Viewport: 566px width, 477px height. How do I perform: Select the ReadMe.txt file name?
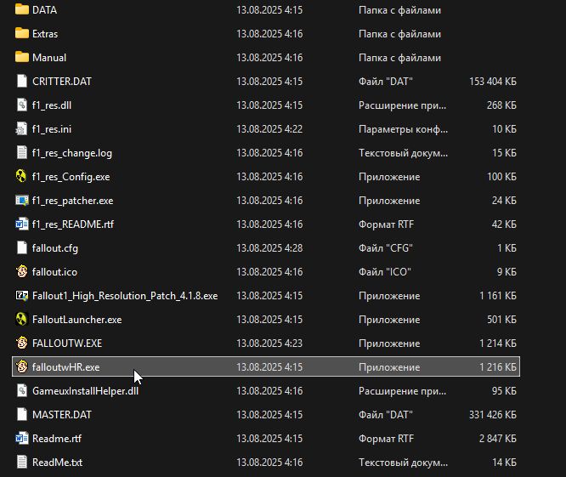point(57,463)
